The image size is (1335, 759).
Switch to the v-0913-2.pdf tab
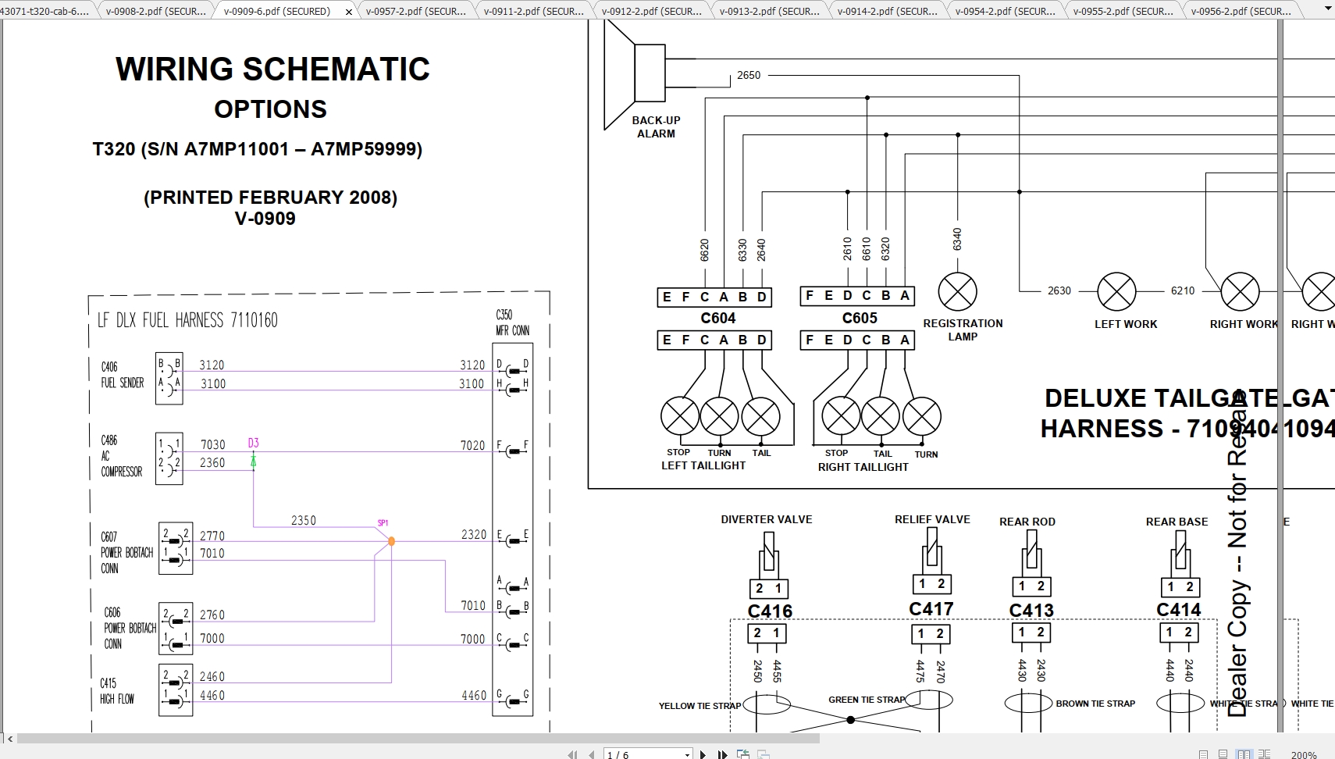[769, 11]
